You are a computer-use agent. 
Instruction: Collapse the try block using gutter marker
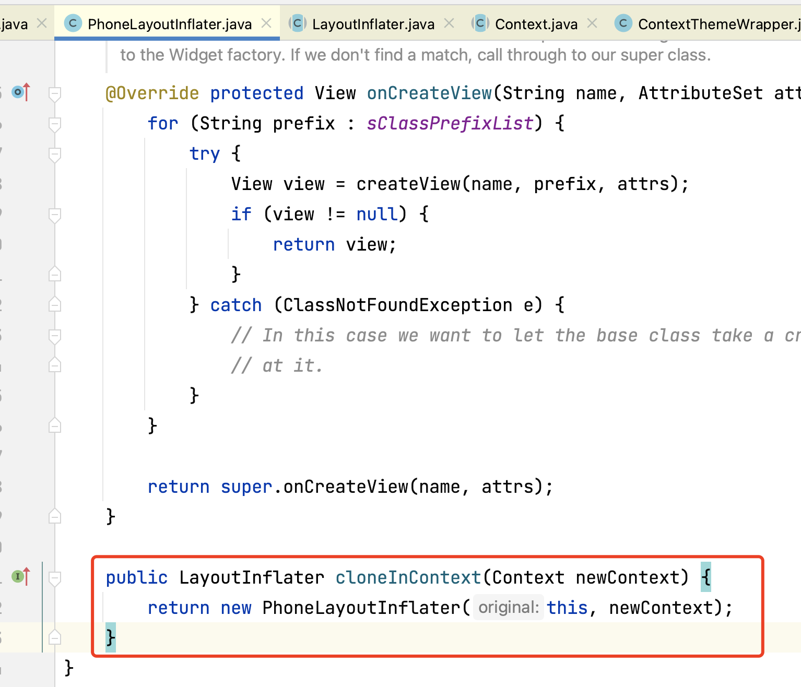(x=55, y=155)
